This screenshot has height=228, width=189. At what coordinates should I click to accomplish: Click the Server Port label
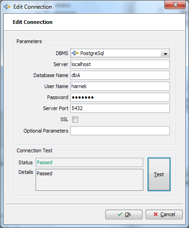pyautogui.click(x=56, y=108)
